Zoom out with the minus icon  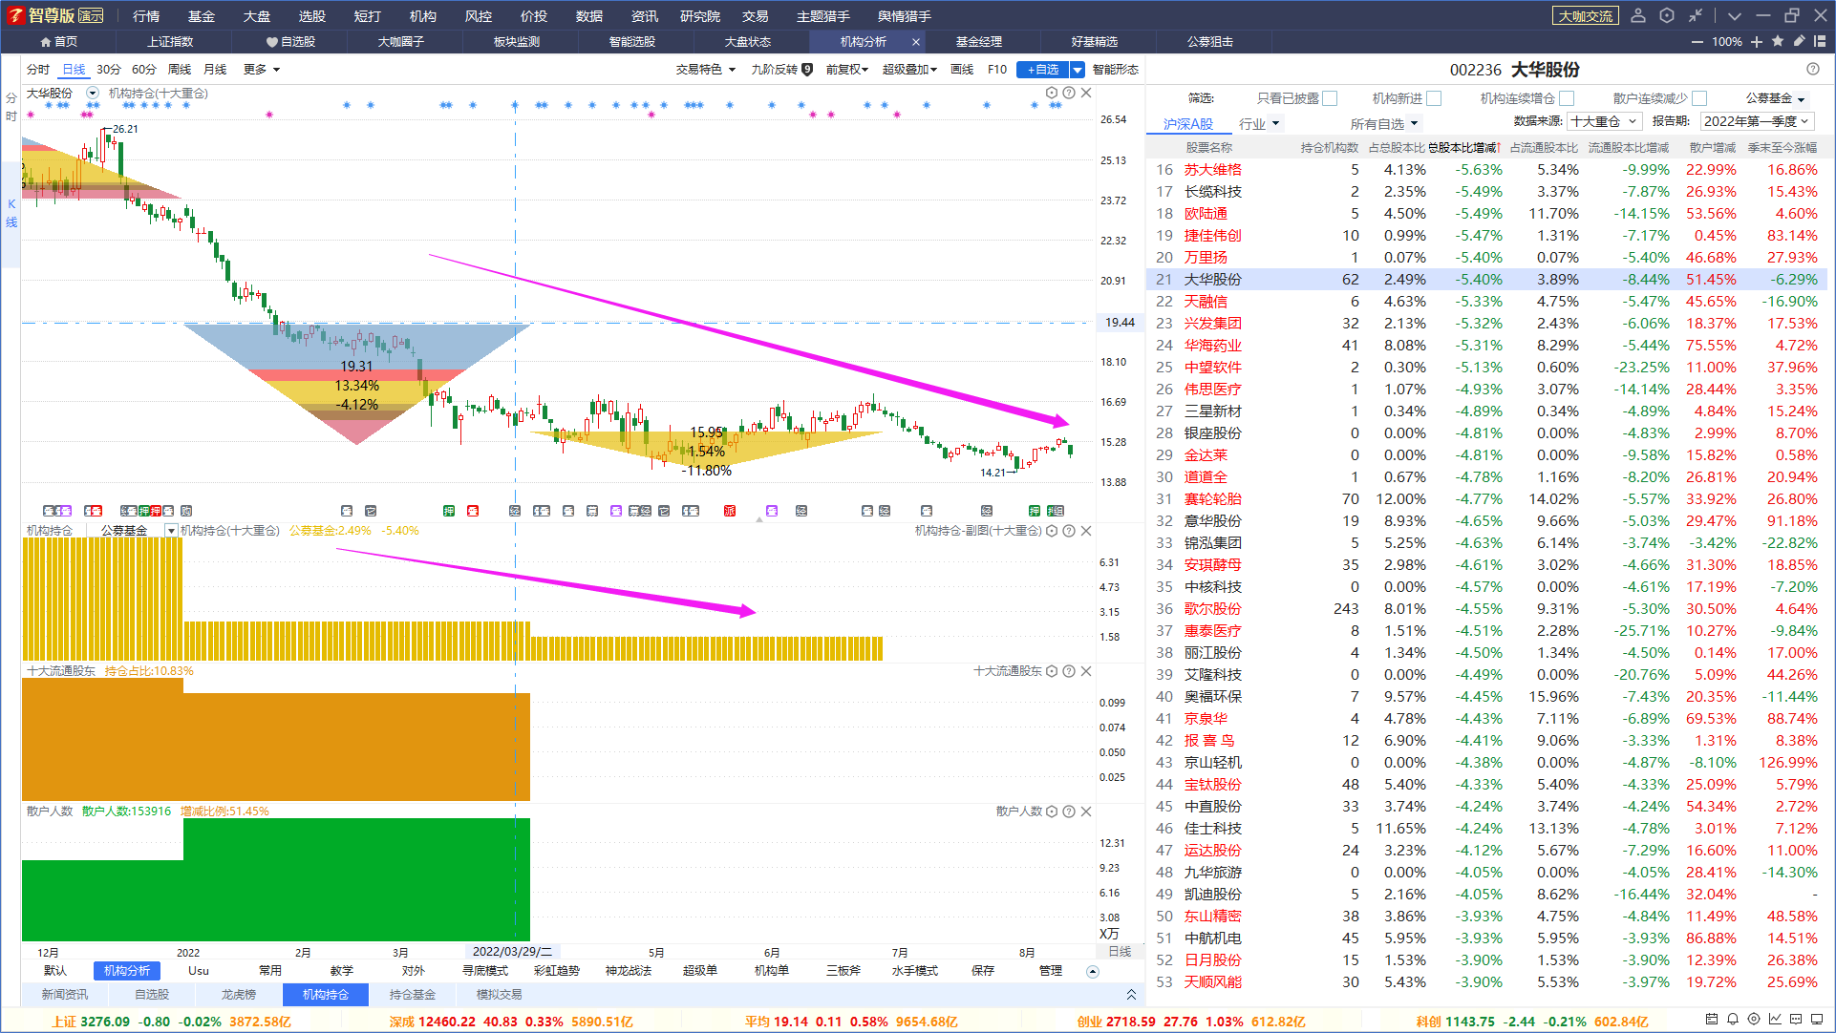(1697, 42)
